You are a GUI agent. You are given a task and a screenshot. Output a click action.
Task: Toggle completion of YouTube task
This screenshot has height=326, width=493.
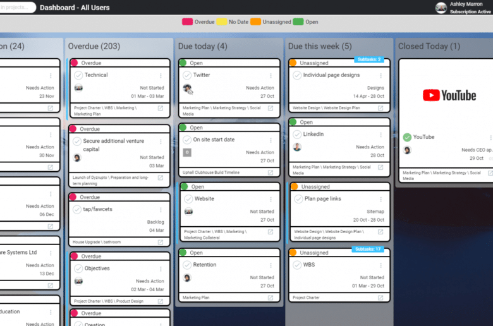click(x=408, y=137)
